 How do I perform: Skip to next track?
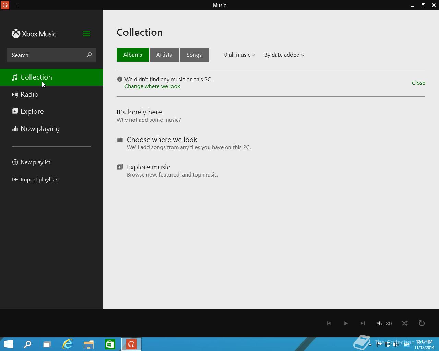[363, 323]
